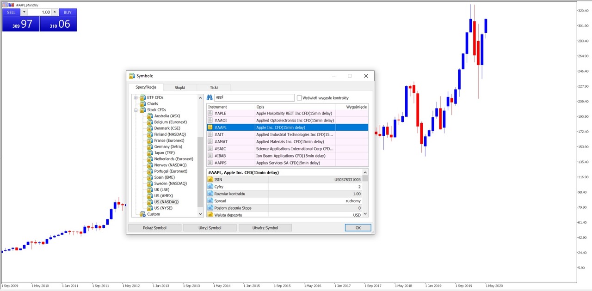Image resolution: width=592 pixels, height=291 pixels.
Task: Click the symbol tree's scroll down arrow
Action: tap(200, 214)
